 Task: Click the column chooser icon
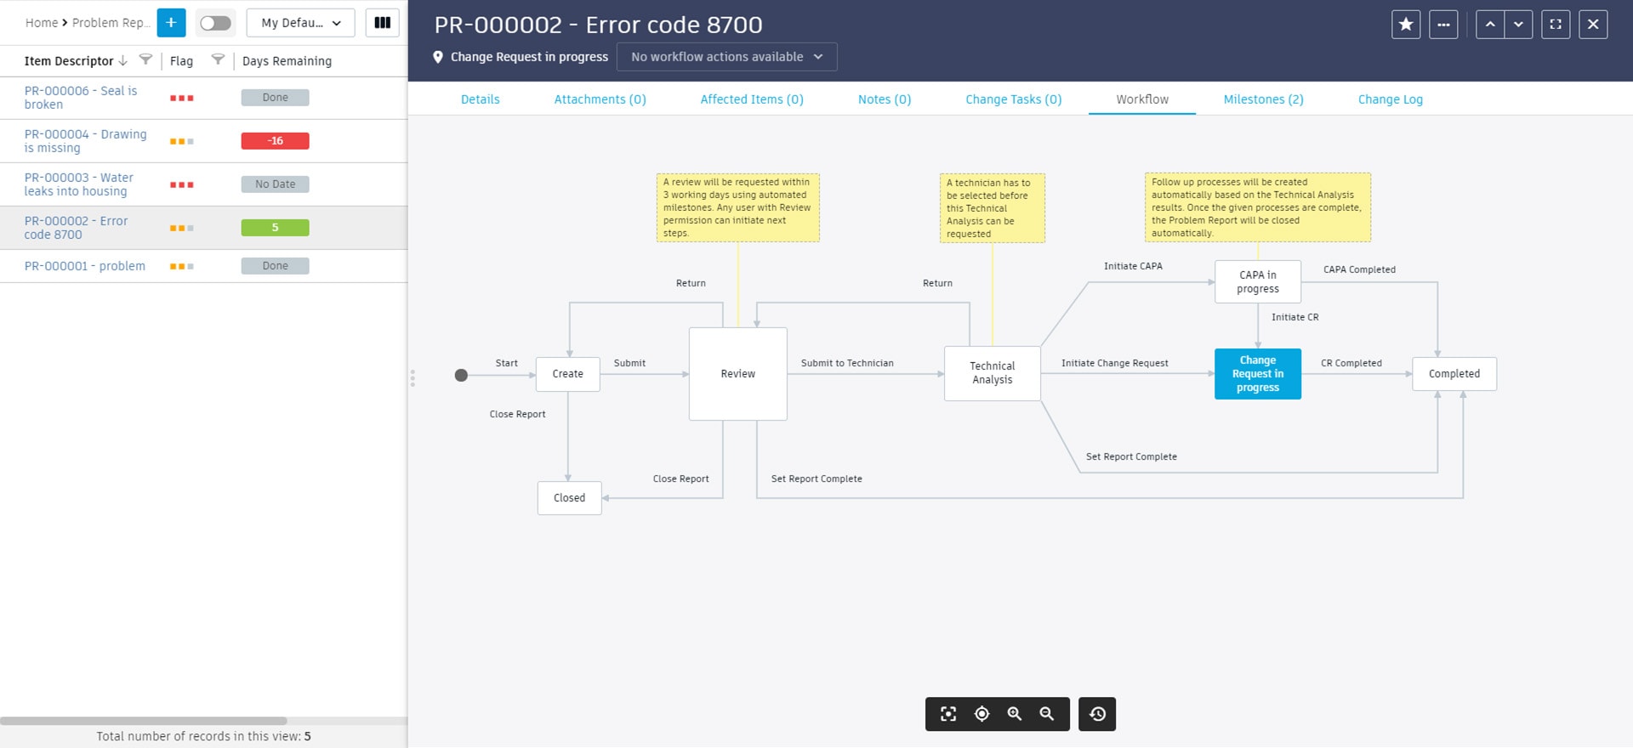(x=383, y=23)
